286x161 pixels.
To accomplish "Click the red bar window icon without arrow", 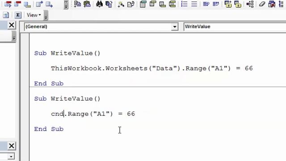I will coord(17,4).
